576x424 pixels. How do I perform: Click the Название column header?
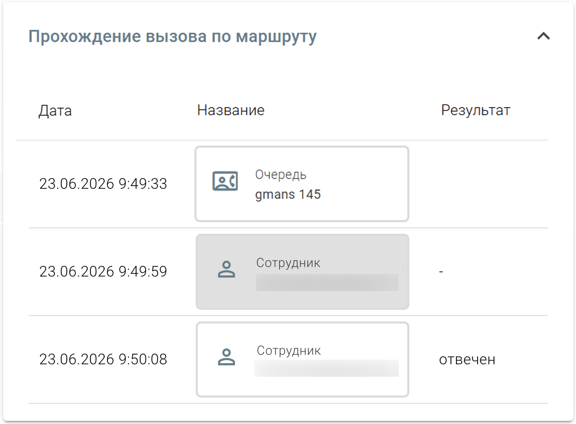tap(231, 110)
